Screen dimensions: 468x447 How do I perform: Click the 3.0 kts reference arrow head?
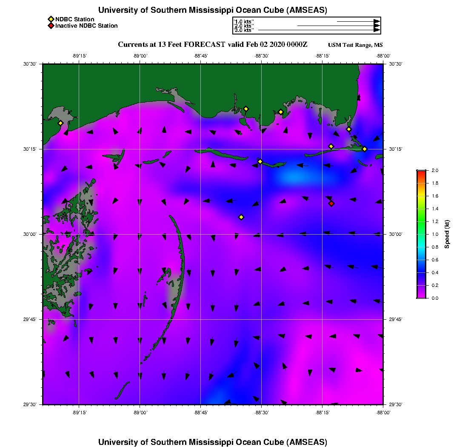377,30
